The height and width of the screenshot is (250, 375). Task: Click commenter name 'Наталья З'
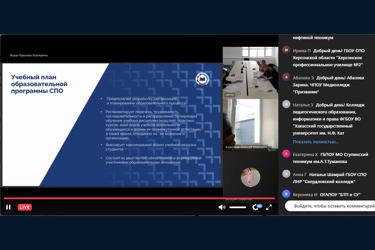[303, 105]
